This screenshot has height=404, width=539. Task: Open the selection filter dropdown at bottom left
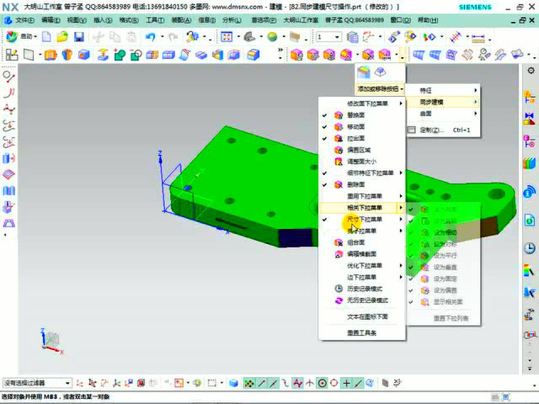[68, 383]
